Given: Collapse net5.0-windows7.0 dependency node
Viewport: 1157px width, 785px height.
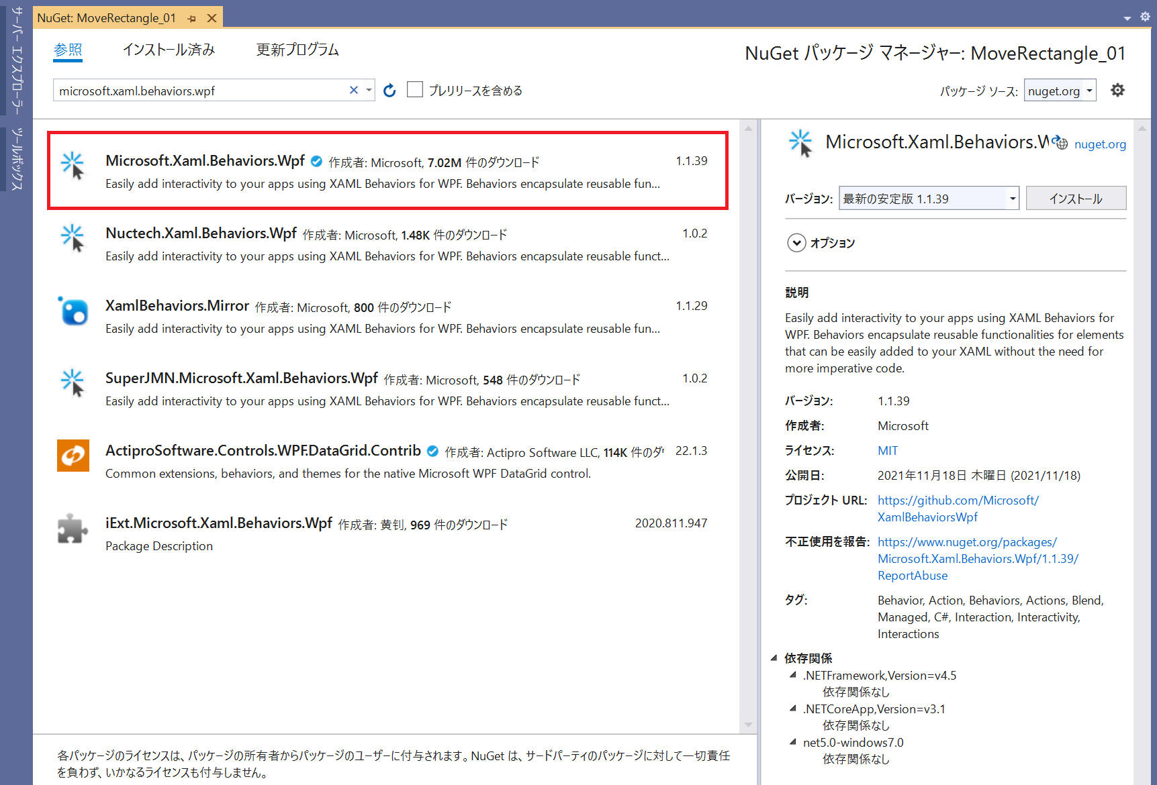Looking at the screenshot, I should pos(794,742).
